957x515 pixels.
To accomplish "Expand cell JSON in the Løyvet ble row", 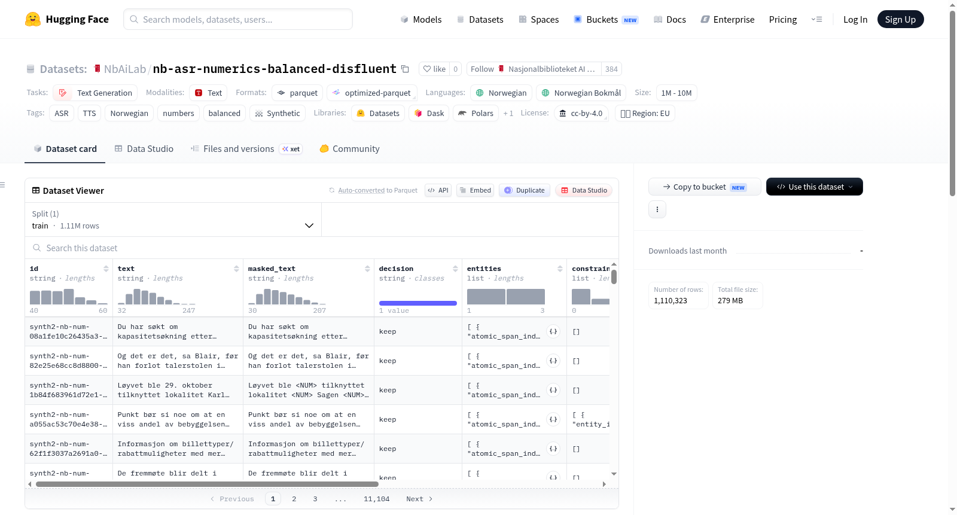I will coord(553,390).
